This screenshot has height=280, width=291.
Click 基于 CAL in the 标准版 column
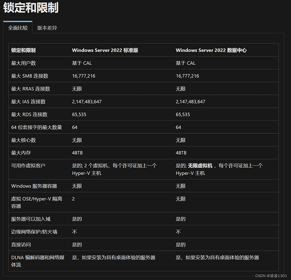82,63
